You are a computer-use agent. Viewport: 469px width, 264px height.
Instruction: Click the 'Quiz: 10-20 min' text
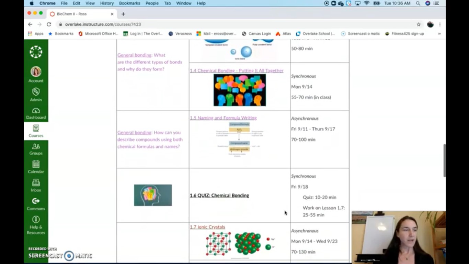click(x=319, y=197)
